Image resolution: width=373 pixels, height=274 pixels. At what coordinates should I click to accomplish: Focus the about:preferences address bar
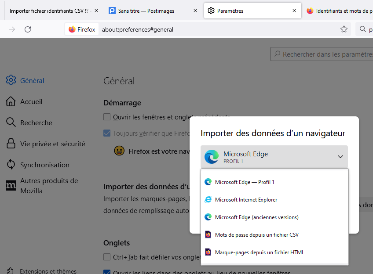pyautogui.click(x=208, y=29)
